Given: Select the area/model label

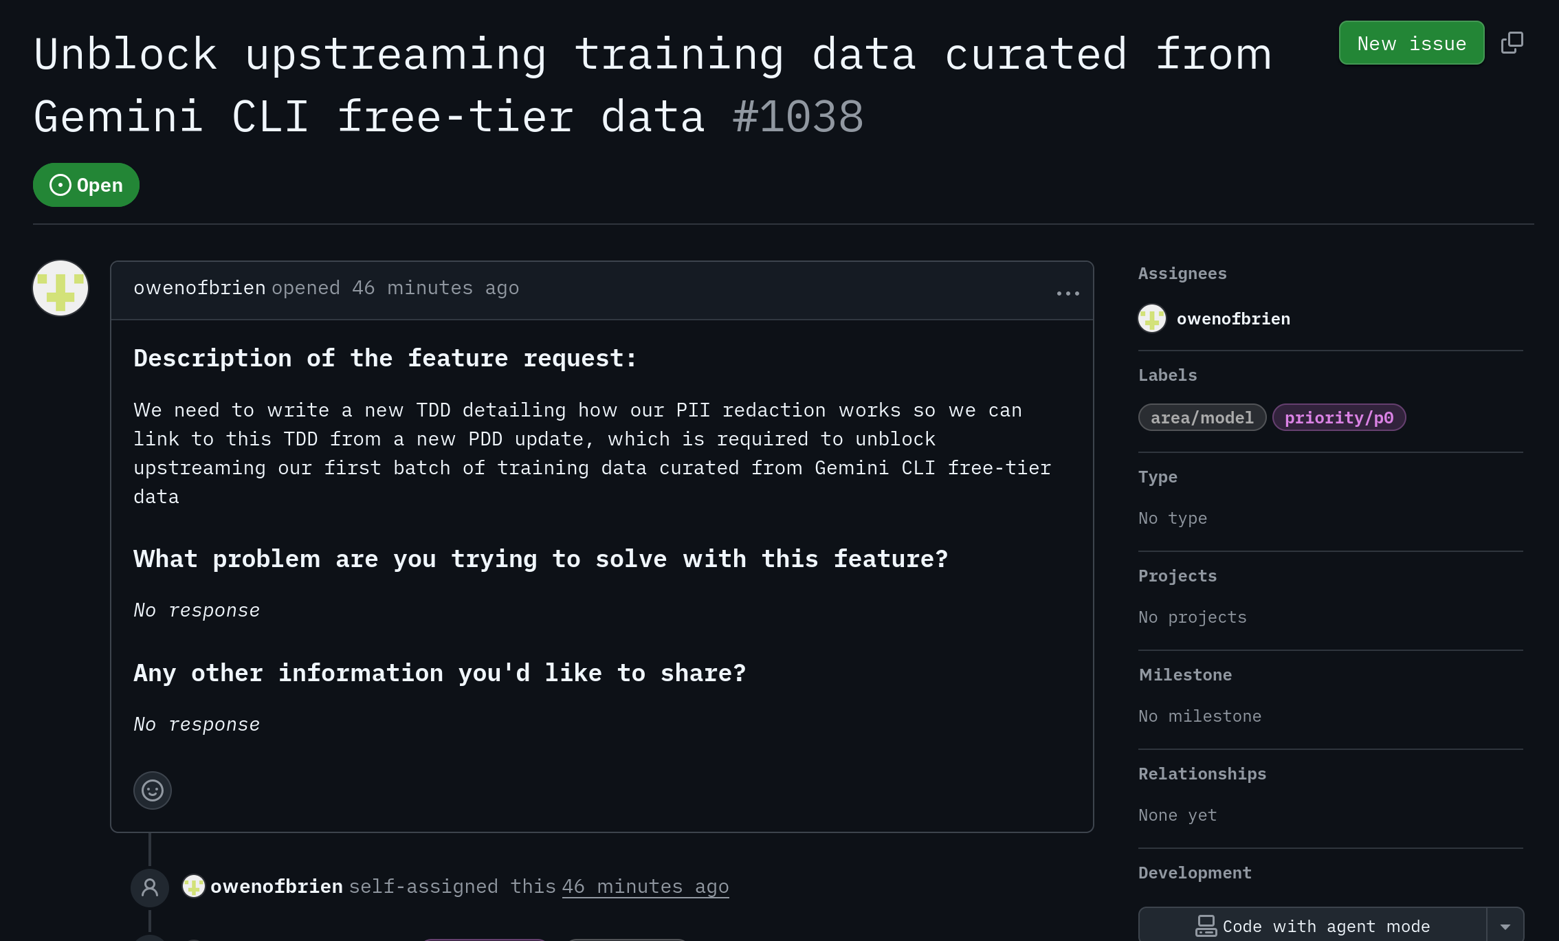Looking at the screenshot, I should tap(1202, 418).
